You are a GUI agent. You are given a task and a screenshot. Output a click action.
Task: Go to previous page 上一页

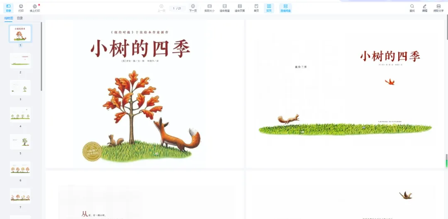tap(161, 8)
